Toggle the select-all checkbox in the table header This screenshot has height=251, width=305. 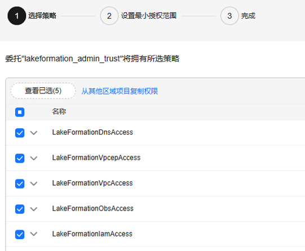coord(20,112)
